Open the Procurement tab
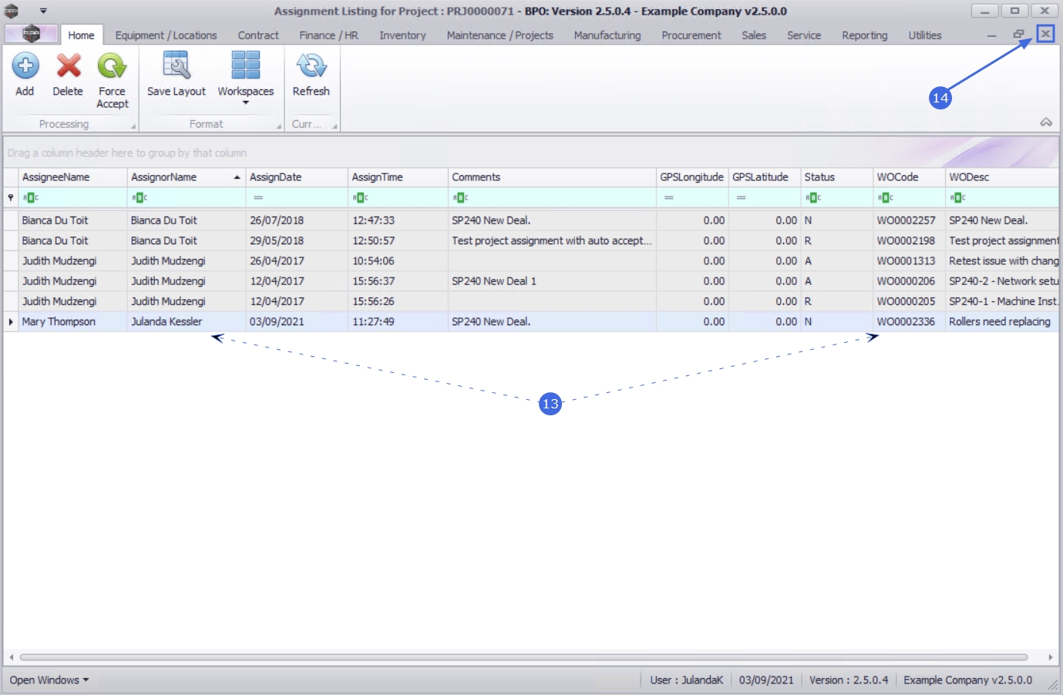 tap(691, 35)
